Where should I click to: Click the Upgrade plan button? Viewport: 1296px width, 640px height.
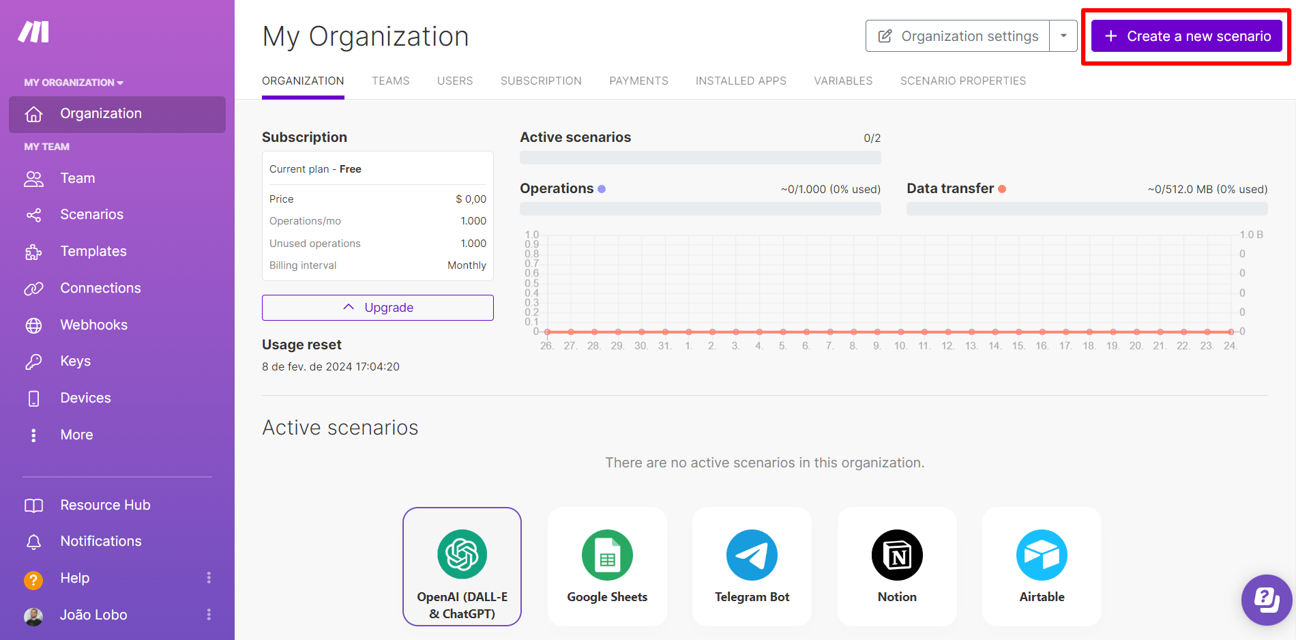378,308
